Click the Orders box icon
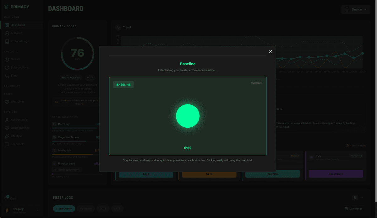The image size is (377, 218). [7, 59]
